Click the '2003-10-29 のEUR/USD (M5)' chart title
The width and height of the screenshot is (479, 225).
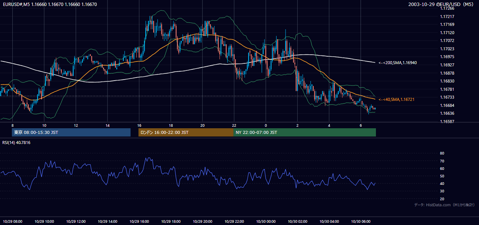441,4
